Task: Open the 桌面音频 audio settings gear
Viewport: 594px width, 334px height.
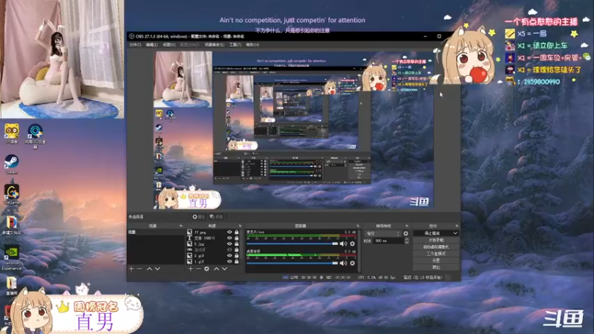Action: [x=352, y=263]
